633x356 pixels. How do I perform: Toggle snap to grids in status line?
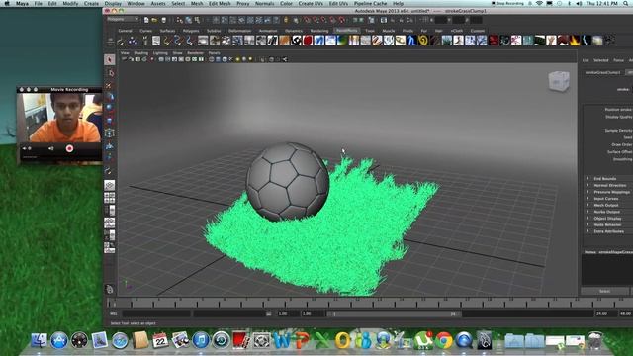(308, 20)
